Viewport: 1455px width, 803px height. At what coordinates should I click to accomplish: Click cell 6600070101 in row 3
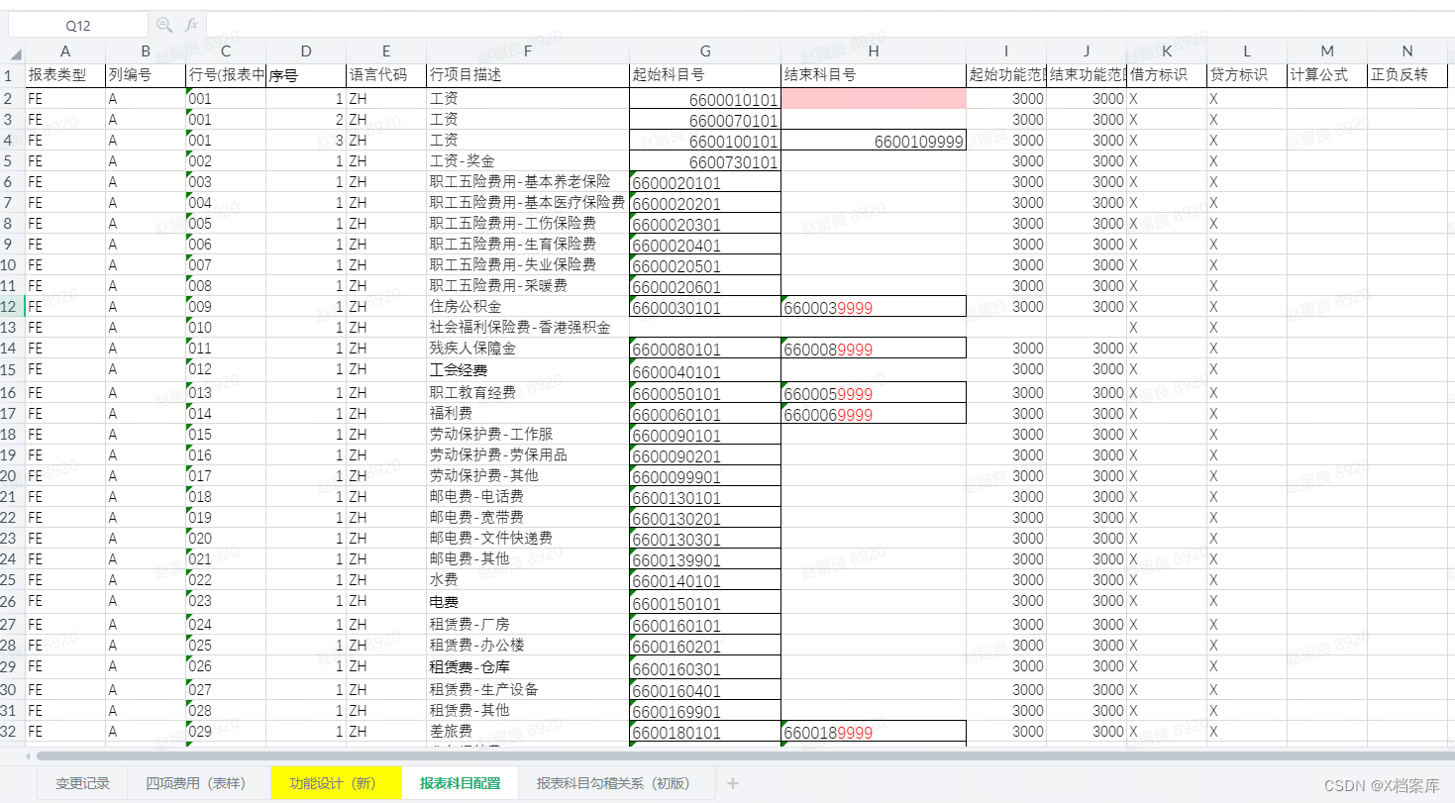705,120
